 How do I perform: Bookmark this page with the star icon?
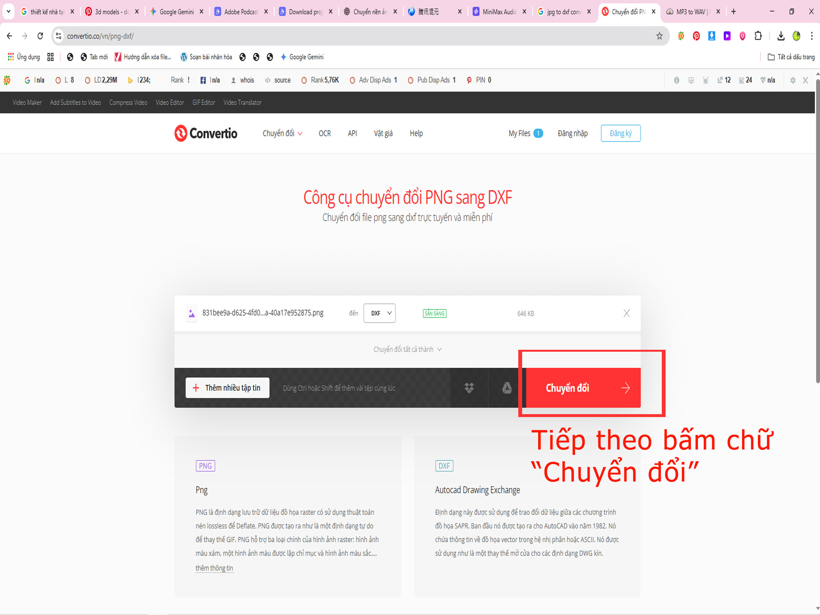pos(659,36)
